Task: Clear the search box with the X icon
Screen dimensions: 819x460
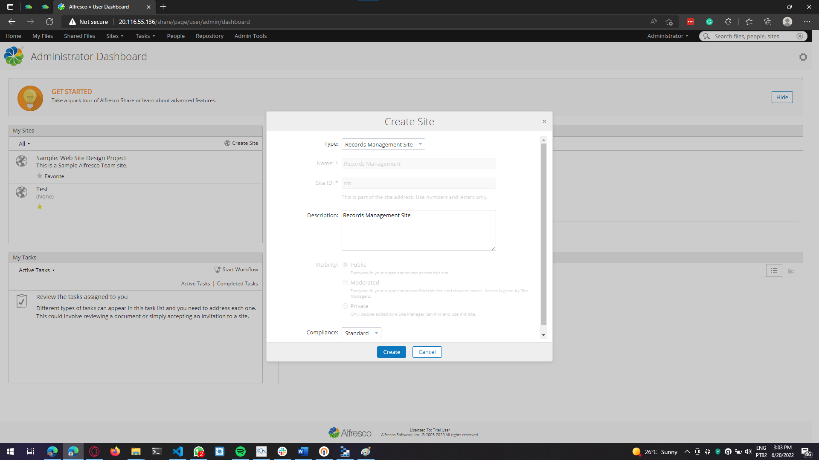Action: (x=800, y=36)
